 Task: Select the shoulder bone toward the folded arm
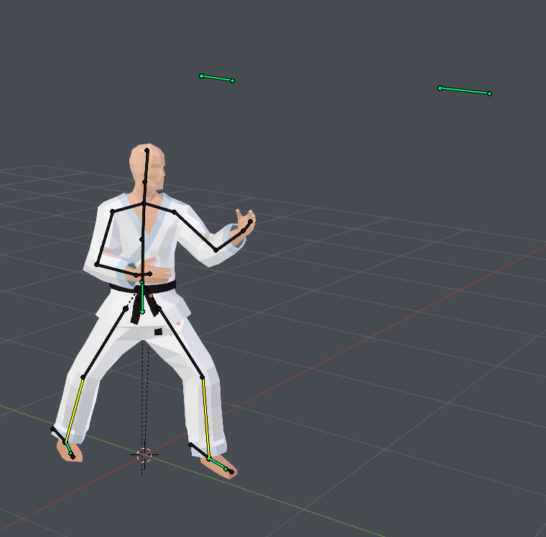127,207
